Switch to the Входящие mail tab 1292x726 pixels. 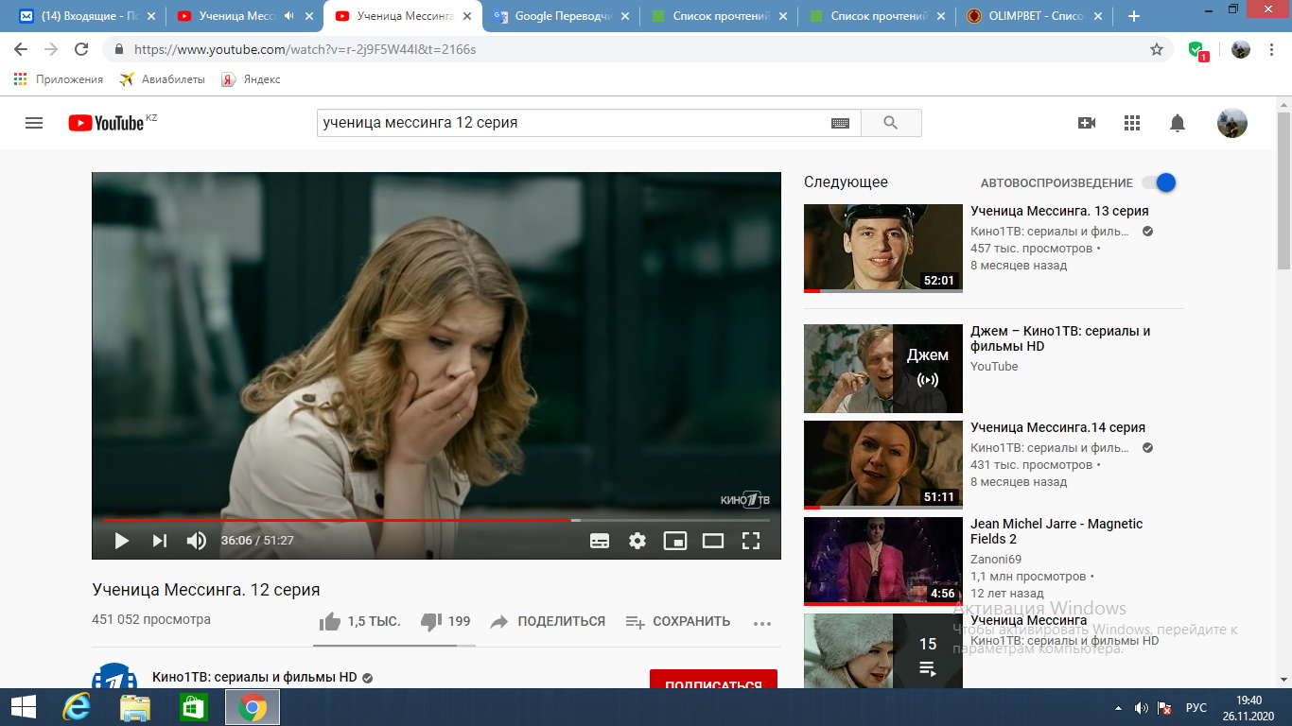pos(86,16)
